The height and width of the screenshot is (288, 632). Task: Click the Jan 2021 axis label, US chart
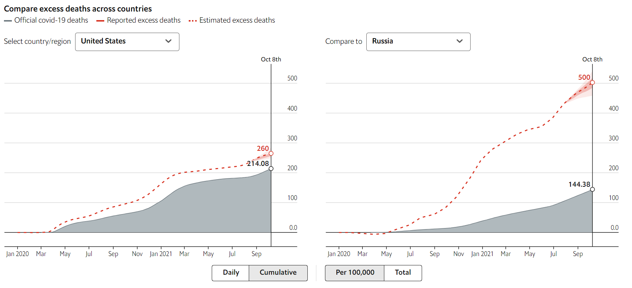point(161,254)
